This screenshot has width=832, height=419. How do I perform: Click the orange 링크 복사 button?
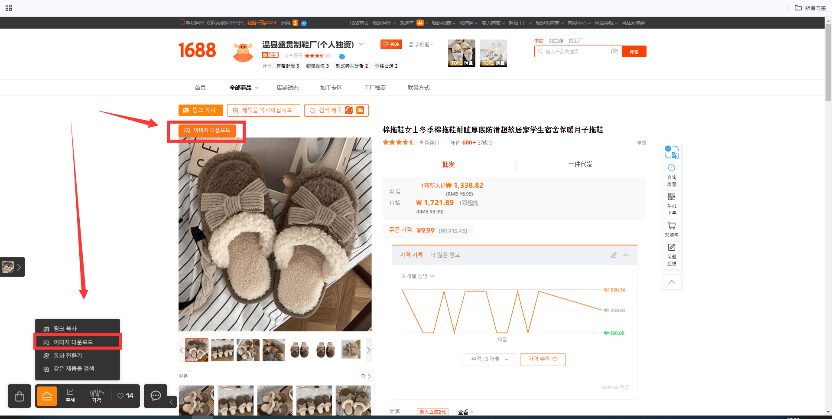[201, 110]
